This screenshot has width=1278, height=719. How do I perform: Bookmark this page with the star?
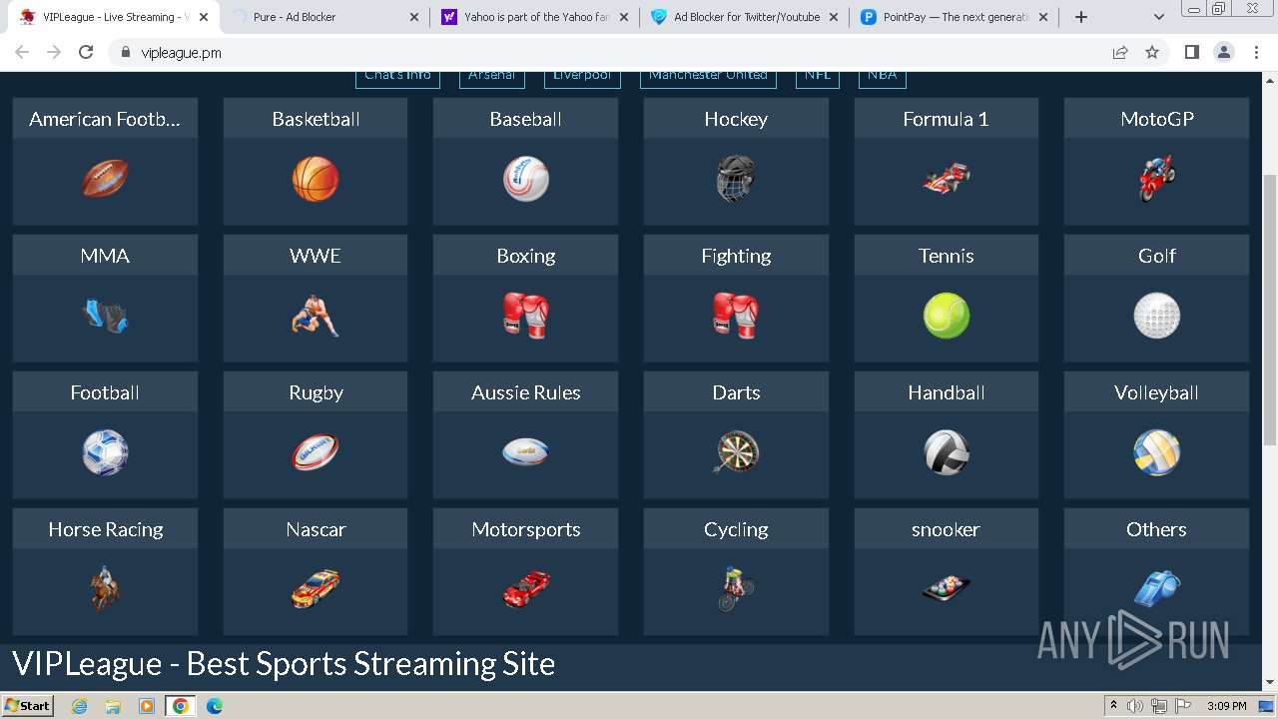(1152, 53)
